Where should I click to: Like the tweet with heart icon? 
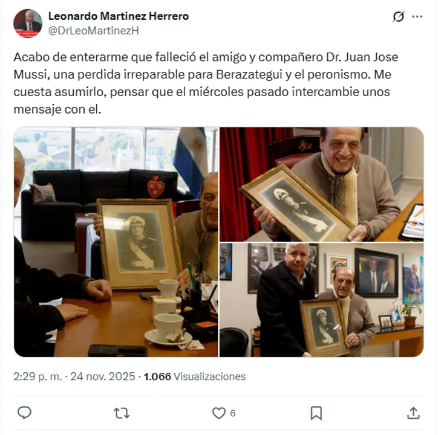[219, 413]
